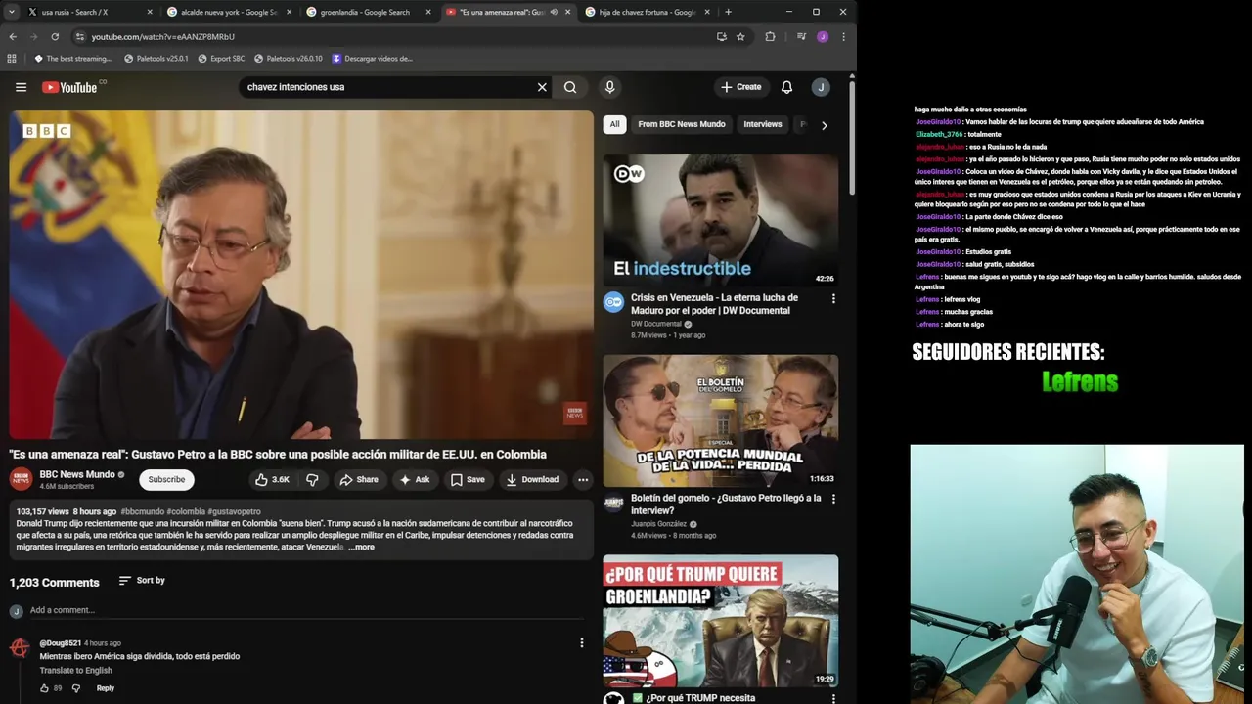Expand the description with ...more
This screenshot has width=1252, height=704.
click(361, 547)
